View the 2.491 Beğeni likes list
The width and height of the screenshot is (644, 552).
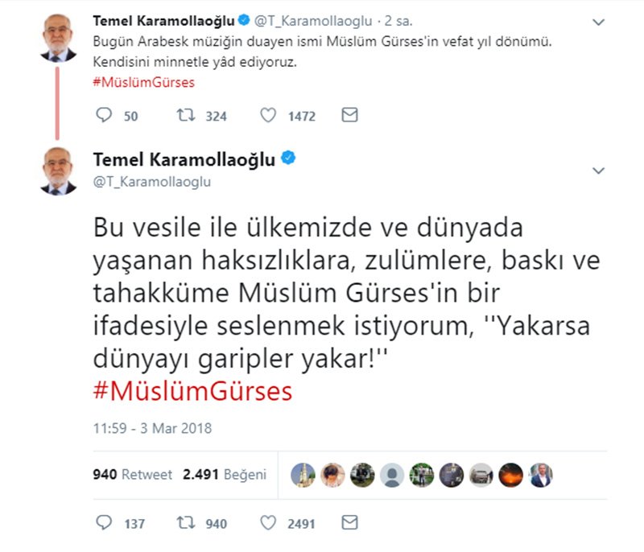click(225, 475)
